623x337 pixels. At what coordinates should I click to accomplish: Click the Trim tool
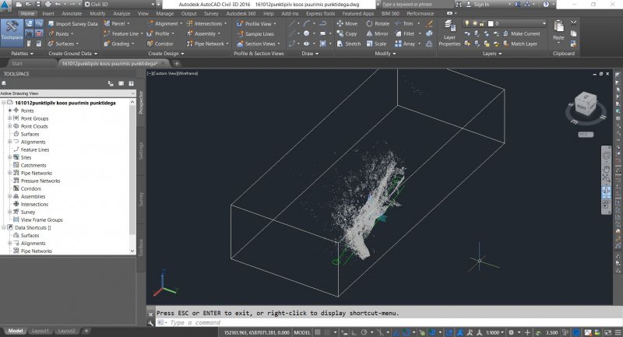point(404,24)
